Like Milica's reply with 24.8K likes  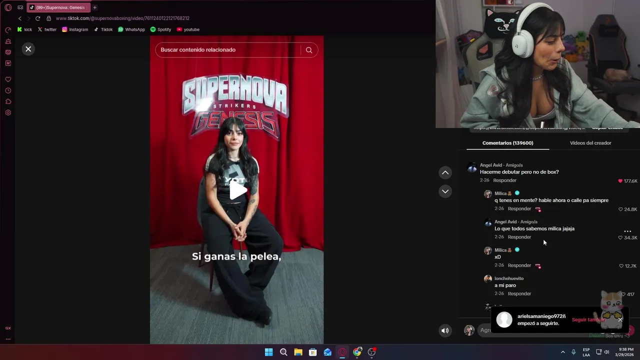pos(620,209)
